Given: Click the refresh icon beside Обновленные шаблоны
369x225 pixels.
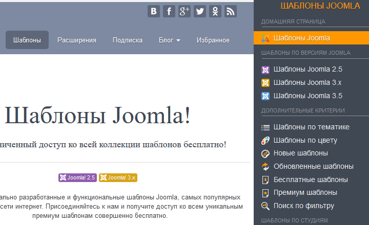Looking at the screenshot, I should (x=265, y=167).
